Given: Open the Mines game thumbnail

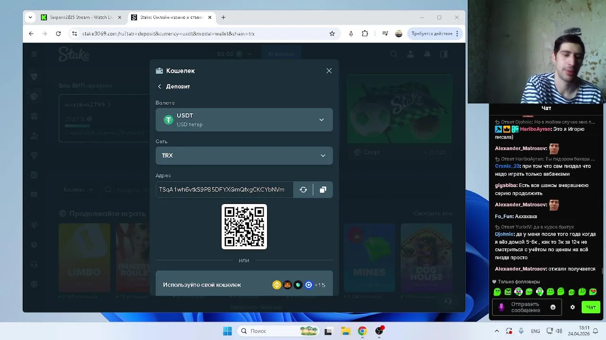Looking at the screenshot, I should click(369, 258).
